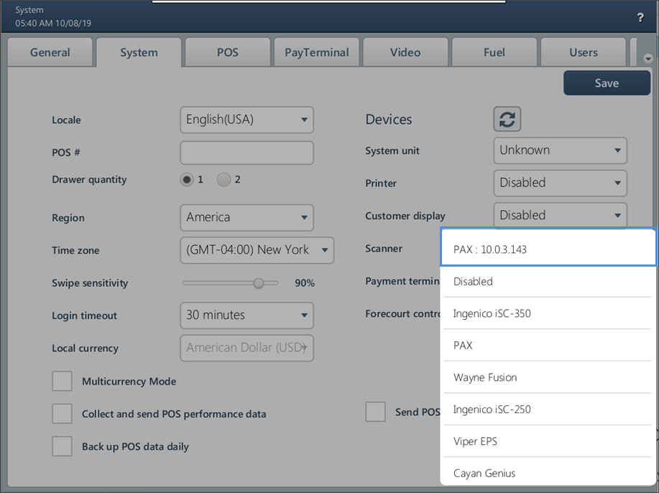Check Collect and send POS performance data

pos(62,414)
